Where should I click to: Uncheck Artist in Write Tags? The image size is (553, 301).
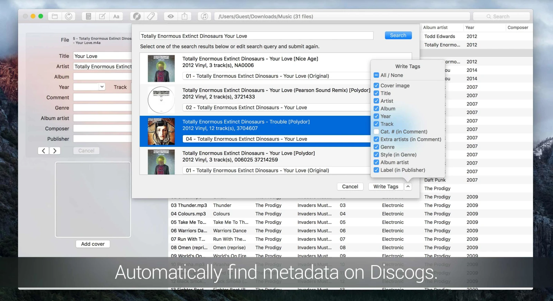coord(376,101)
